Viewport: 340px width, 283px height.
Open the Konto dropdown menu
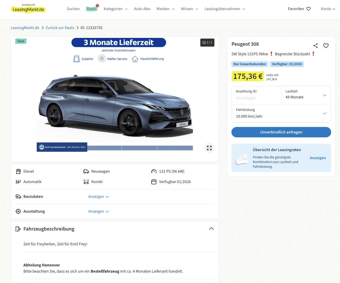click(x=328, y=9)
